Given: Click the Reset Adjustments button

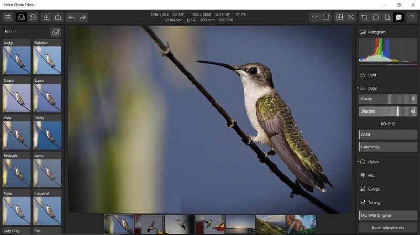Looking at the screenshot, I should click(387, 228).
